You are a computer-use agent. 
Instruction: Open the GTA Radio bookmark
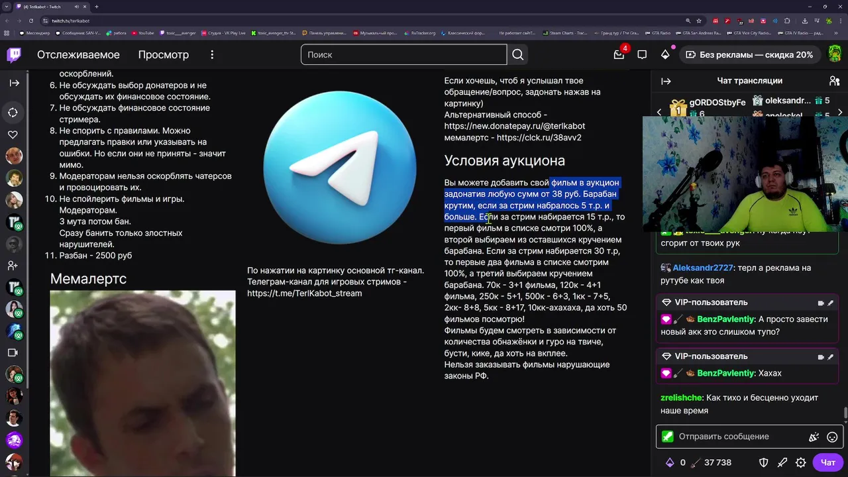click(657, 32)
